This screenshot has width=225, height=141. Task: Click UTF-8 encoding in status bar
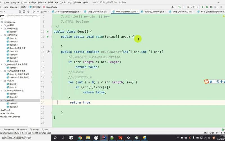click(219, 133)
